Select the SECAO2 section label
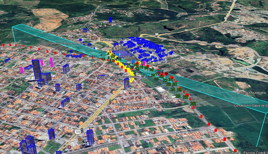Screen dimensions: 268x154 pyautogui.click(x=159, y=70)
